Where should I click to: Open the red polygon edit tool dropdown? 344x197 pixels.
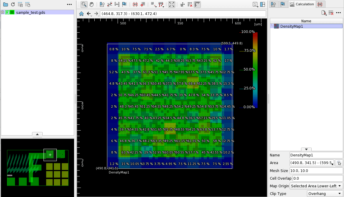pos(161,4)
